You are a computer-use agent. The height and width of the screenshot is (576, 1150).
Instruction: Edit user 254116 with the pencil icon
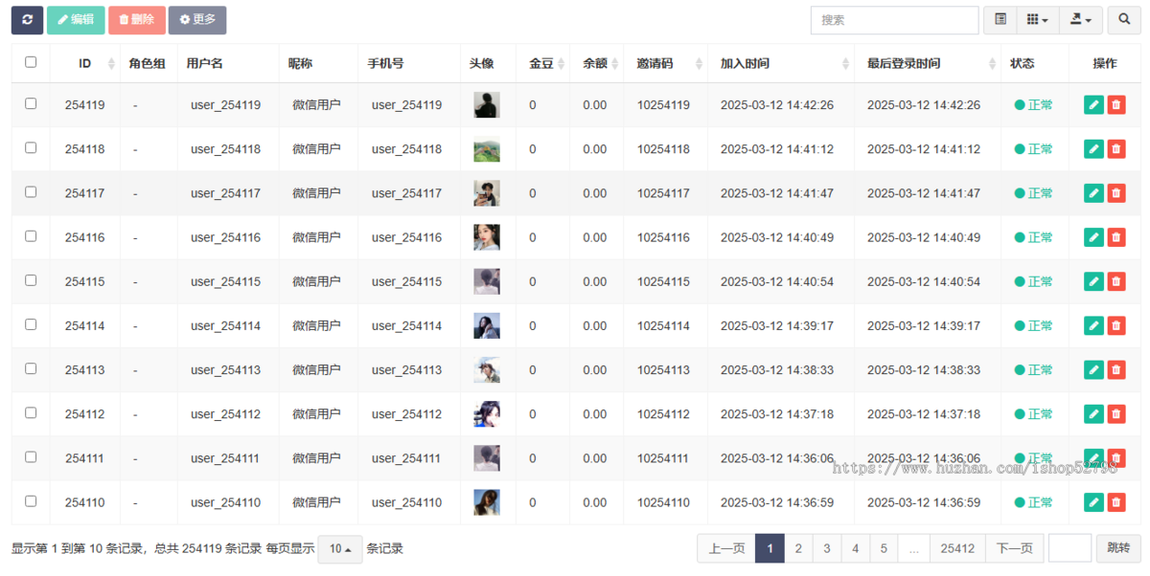pyautogui.click(x=1093, y=237)
